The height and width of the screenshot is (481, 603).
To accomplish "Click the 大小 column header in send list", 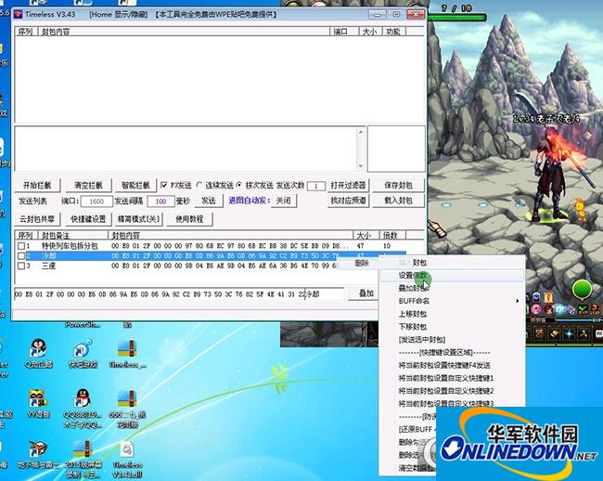I will [366, 235].
